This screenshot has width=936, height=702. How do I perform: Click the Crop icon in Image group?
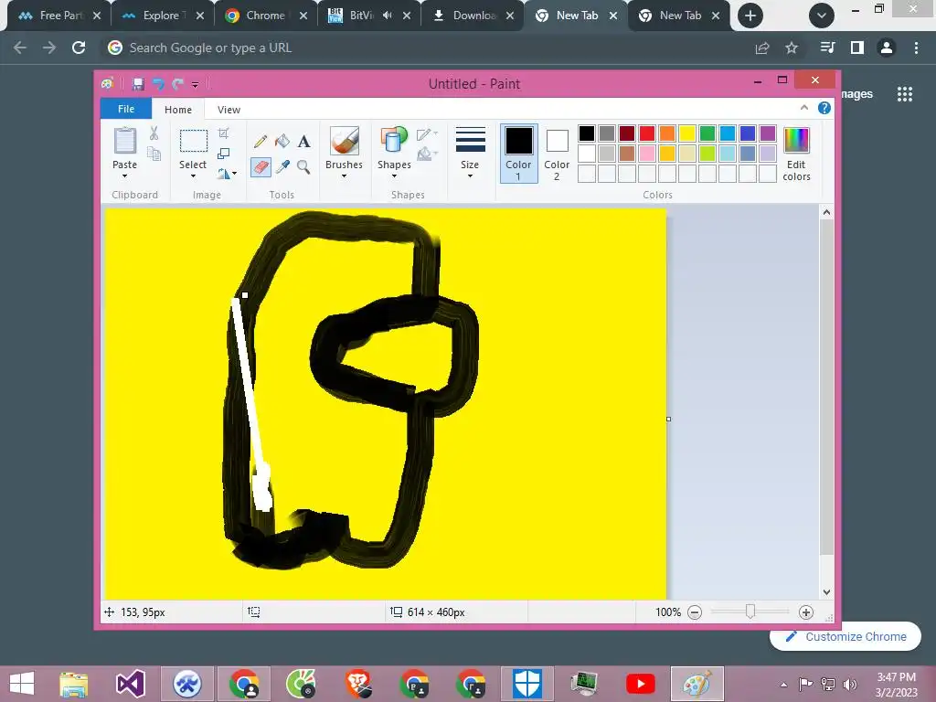(224, 133)
